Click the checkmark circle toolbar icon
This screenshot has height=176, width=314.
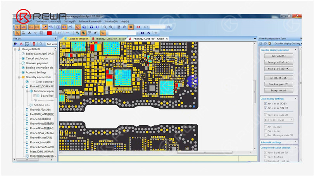(x=78, y=27)
